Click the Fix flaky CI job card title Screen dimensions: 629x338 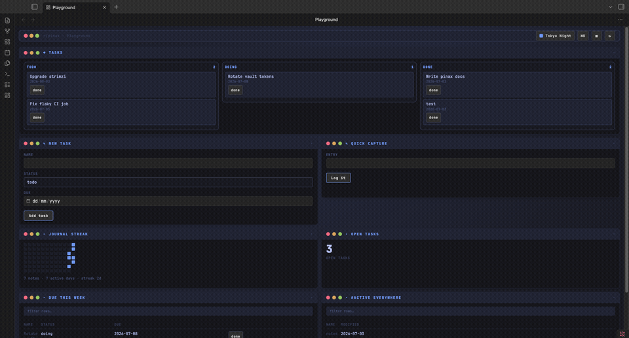pyautogui.click(x=49, y=104)
